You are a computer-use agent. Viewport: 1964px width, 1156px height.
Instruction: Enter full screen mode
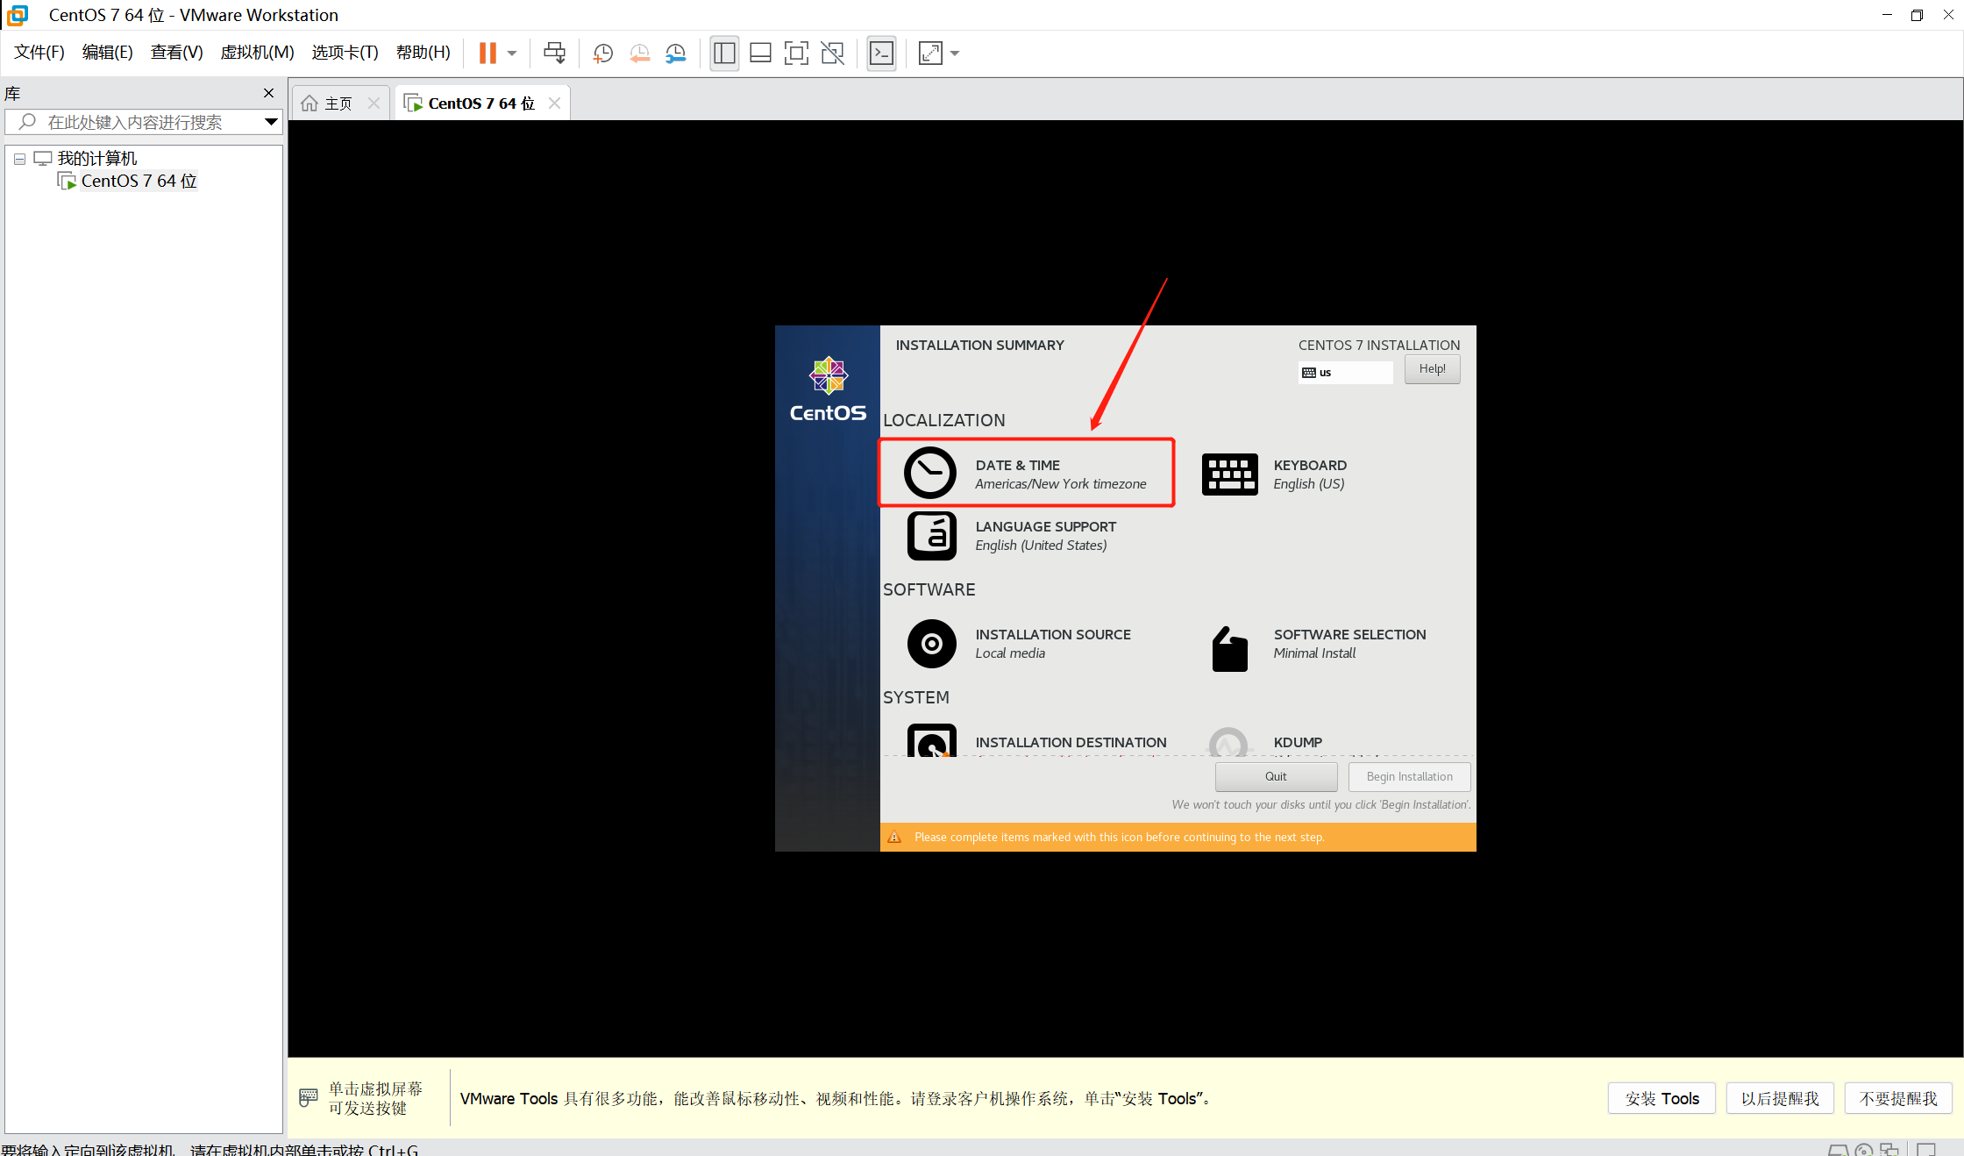(x=796, y=53)
